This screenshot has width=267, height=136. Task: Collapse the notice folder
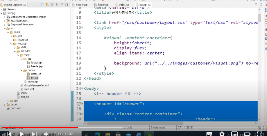point(22,70)
